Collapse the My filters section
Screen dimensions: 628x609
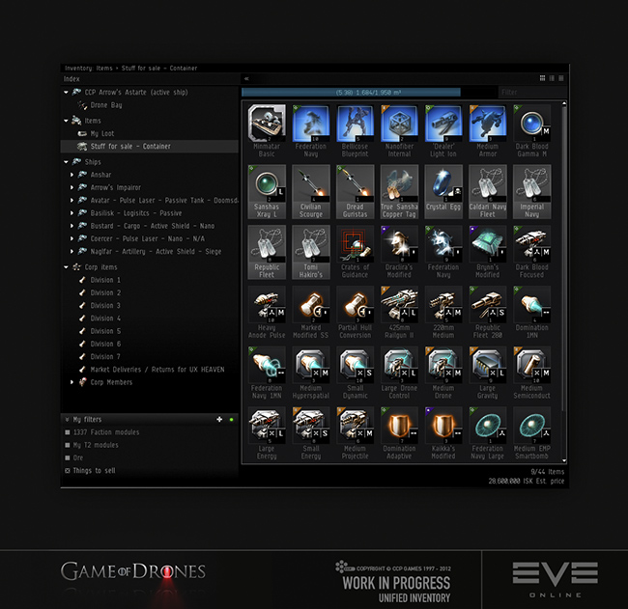[67, 419]
